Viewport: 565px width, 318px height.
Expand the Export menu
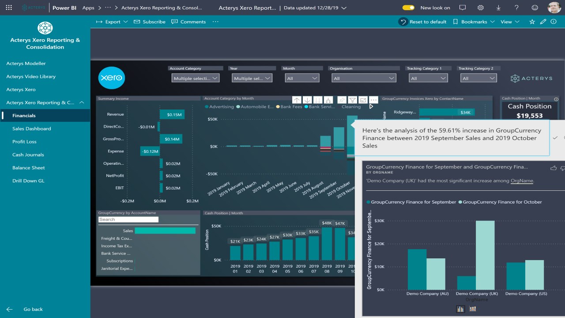tap(112, 22)
